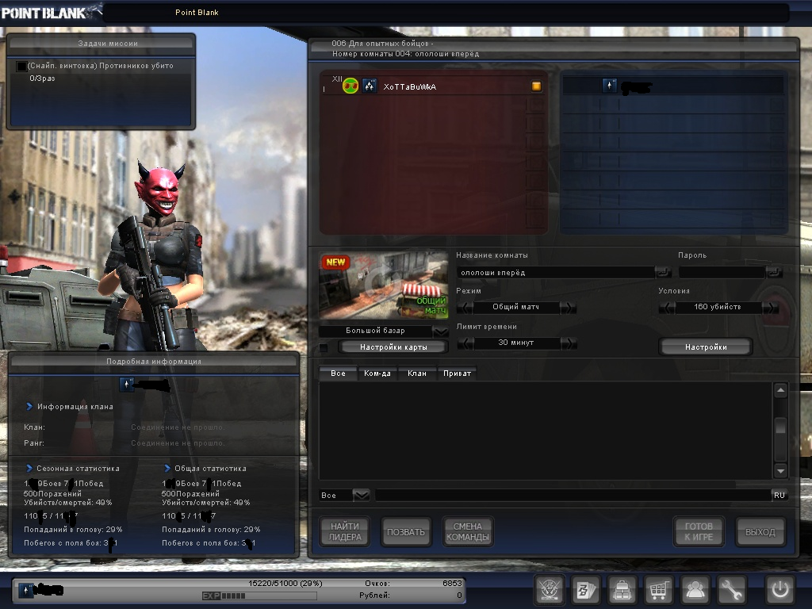Select player name XoTTaBuWkA
Image resolution: width=812 pixels, height=609 pixels.
410,86
